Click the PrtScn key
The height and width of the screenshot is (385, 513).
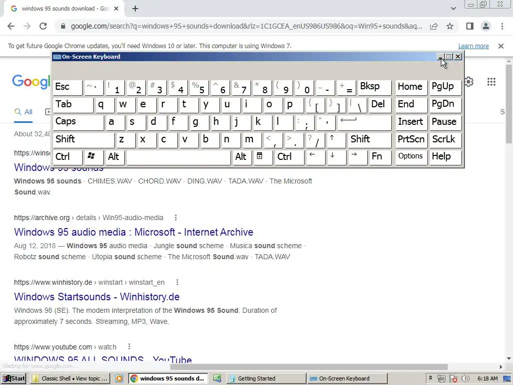[411, 139]
